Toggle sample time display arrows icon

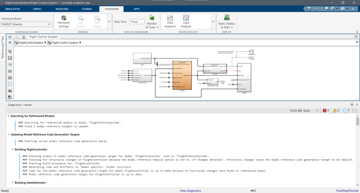tap(10, 65)
